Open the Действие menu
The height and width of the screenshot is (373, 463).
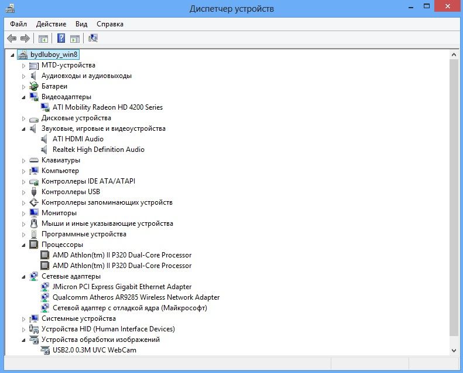(51, 24)
